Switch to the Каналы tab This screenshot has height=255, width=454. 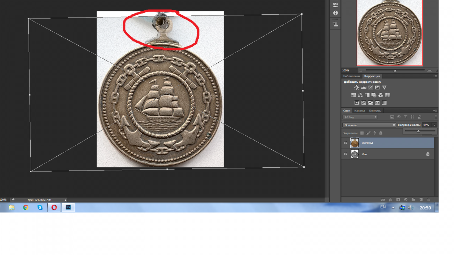[x=359, y=111]
